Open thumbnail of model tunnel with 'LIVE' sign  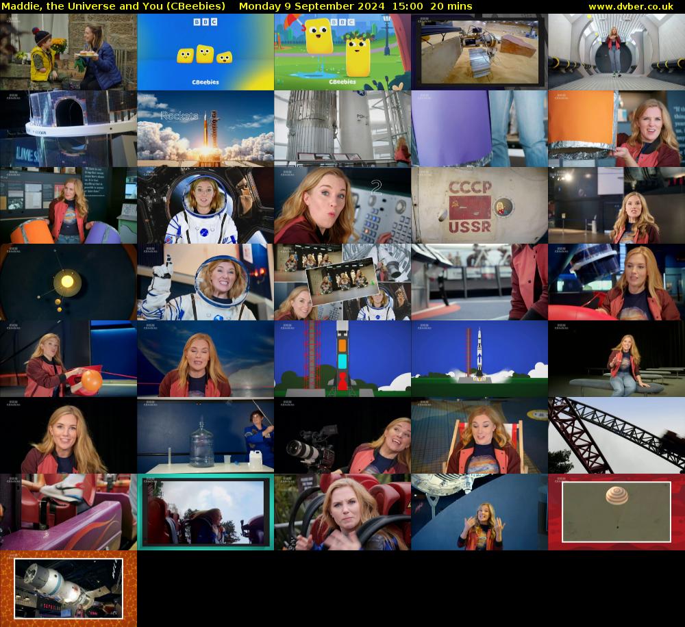pyautogui.click(x=68, y=129)
